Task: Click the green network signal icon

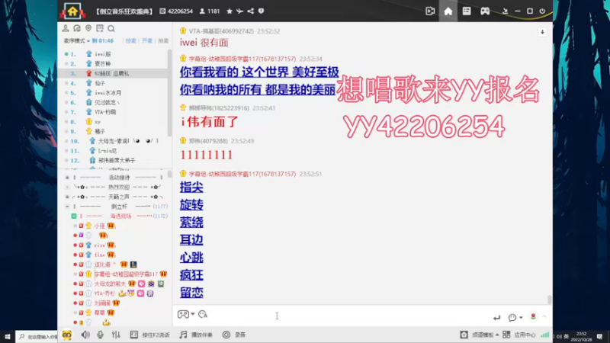Action: 545,335
